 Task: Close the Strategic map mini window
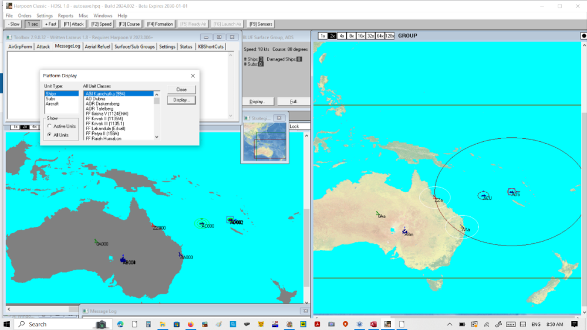[x=279, y=118]
